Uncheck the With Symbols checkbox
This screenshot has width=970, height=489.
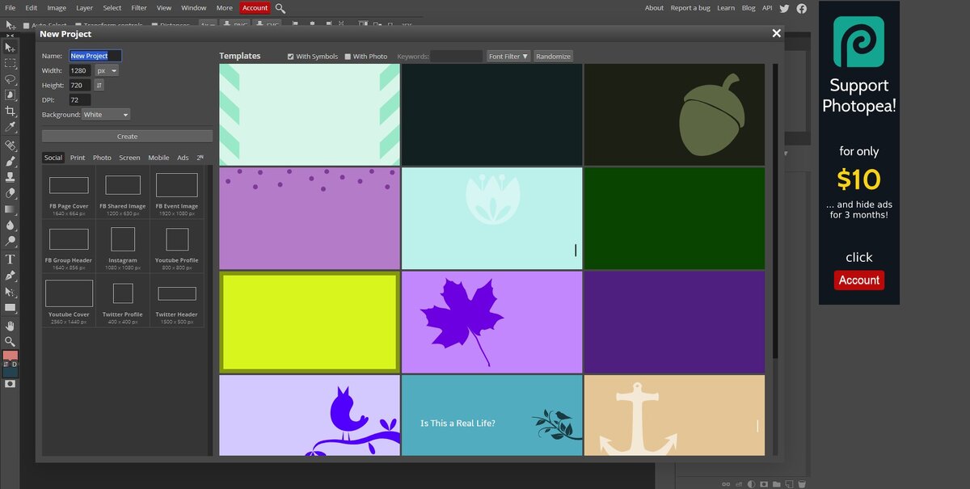pyautogui.click(x=291, y=57)
